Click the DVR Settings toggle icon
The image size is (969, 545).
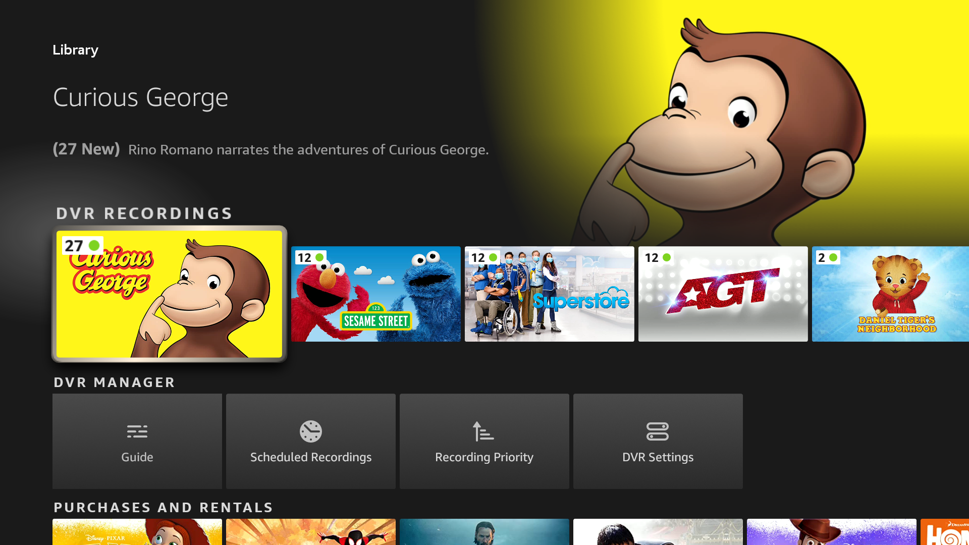(658, 431)
